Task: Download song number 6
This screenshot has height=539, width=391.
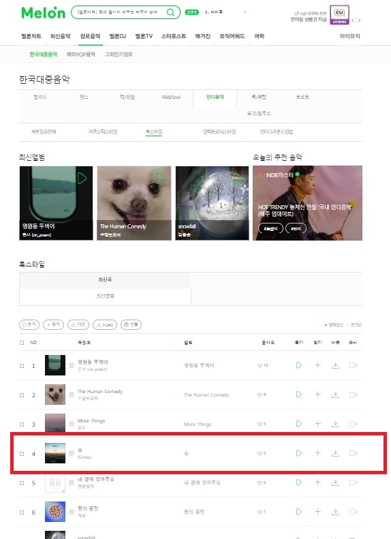Action: [335, 512]
